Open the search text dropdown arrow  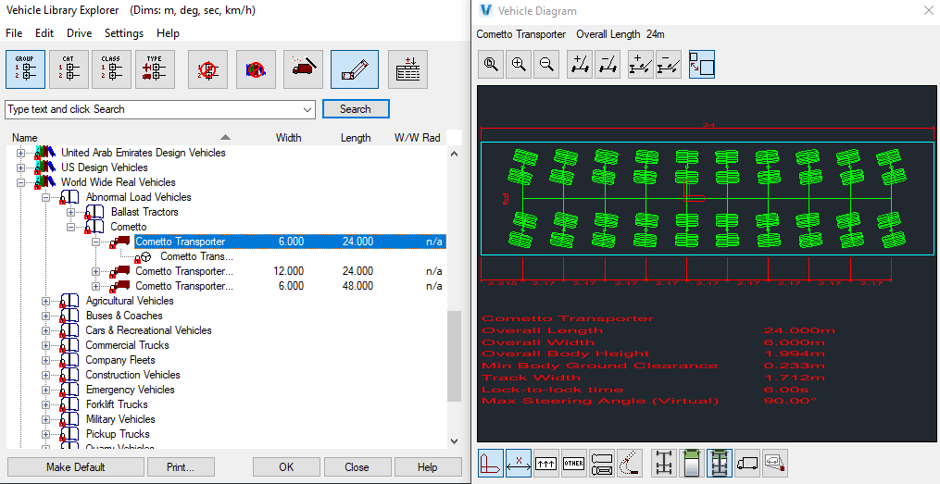click(x=308, y=109)
